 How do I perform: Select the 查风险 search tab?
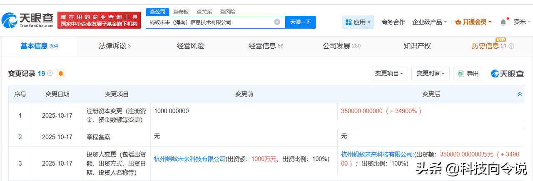pos(228,12)
